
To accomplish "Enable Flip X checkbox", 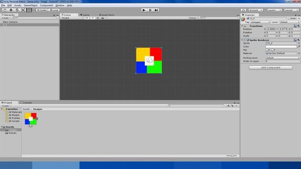I will 267,50.
